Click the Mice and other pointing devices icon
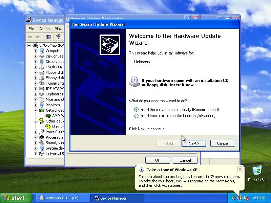The image size is (271, 203). pos(42,99)
